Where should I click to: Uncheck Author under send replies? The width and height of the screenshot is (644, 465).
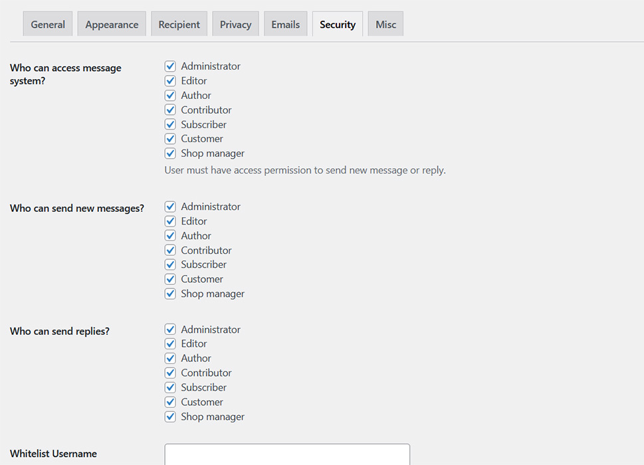(170, 358)
